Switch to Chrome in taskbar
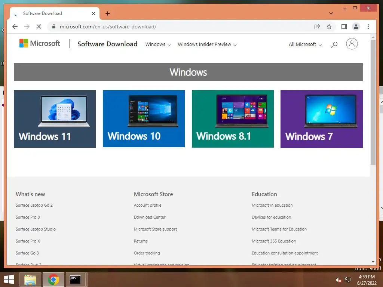383x287 pixels. pyautogui.click(x=53, y=280)
